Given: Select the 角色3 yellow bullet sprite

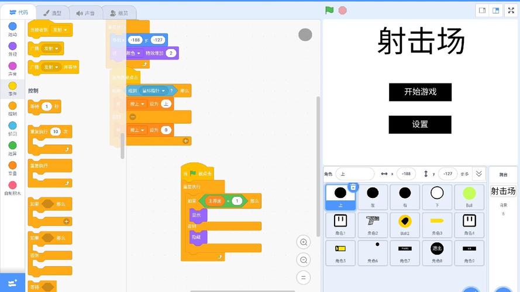Looking at the screenshot, I should 437,225.
